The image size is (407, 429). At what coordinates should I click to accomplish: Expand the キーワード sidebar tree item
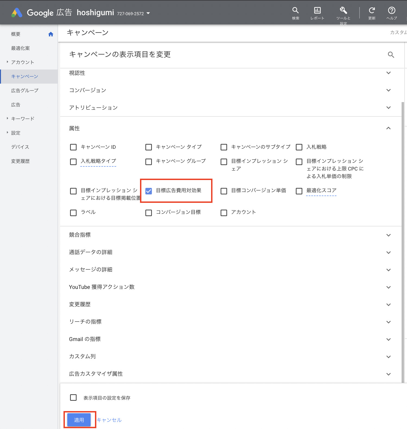pyautogui.click(x=8, y=118)
